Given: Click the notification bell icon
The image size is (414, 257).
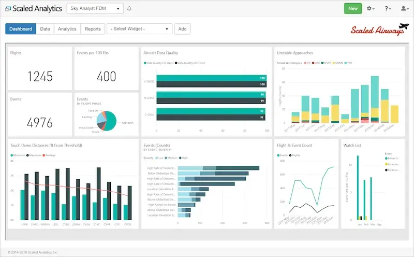Looking at the screenshot, I should click(129, 9).
